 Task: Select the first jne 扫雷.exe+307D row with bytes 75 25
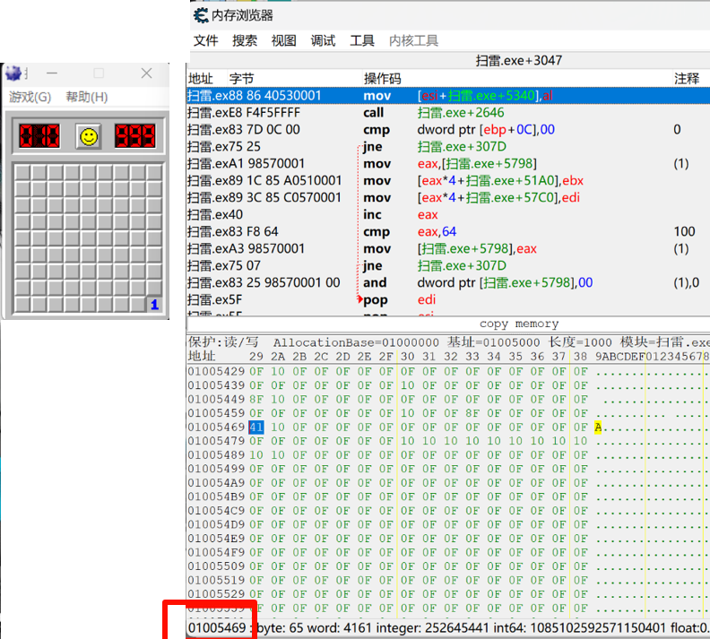[448, 147]
